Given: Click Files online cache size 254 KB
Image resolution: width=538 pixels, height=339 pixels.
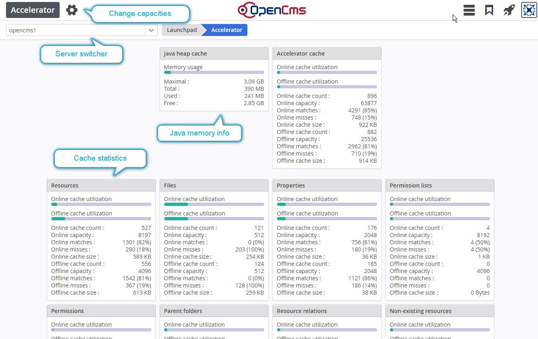Looking at the screenshot, I should click(255, 257).
